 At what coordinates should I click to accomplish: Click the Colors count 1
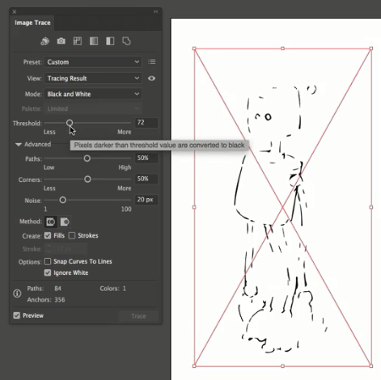tap(125, 289)
